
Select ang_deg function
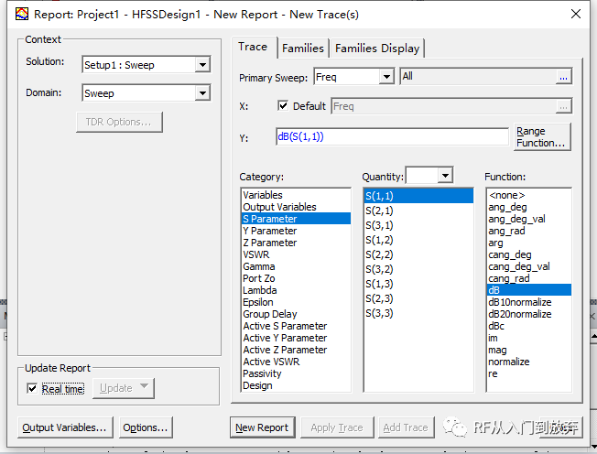point(529,207)
